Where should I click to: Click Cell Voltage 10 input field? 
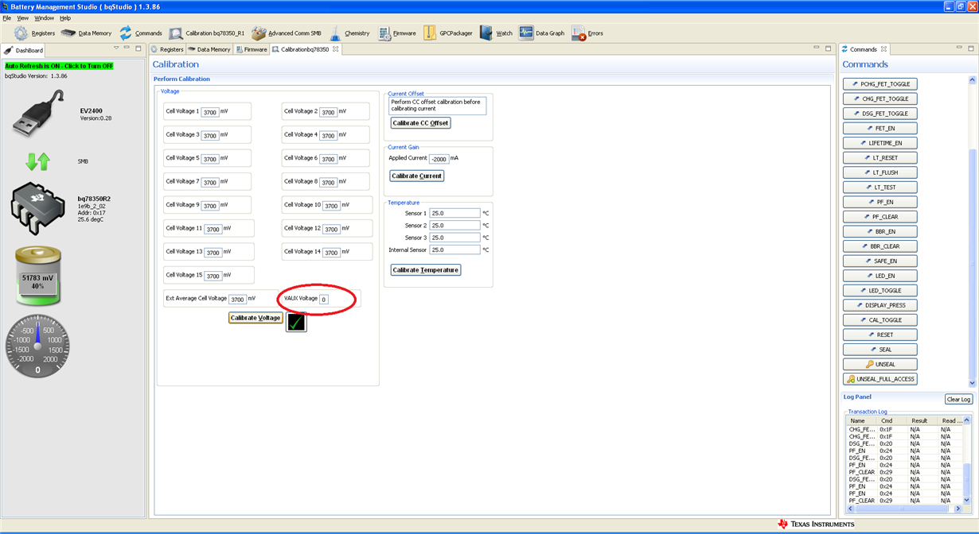point(332,206)
